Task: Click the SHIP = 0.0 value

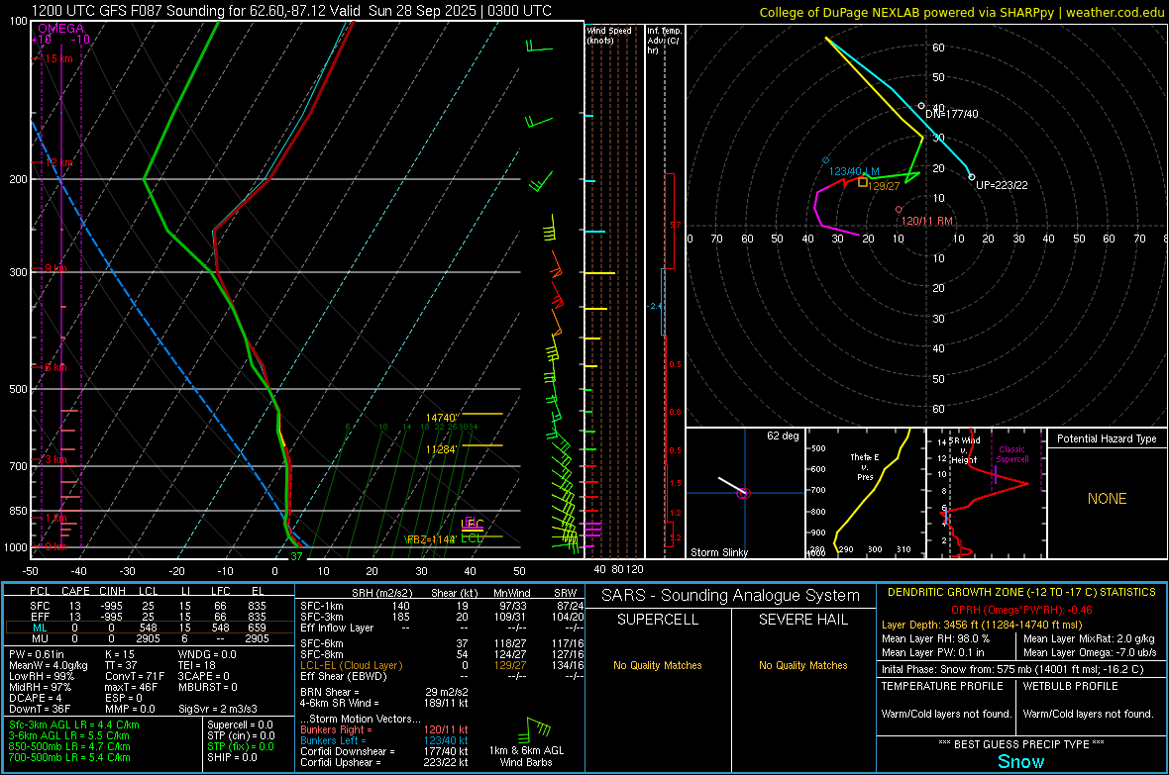Action: 232,757
